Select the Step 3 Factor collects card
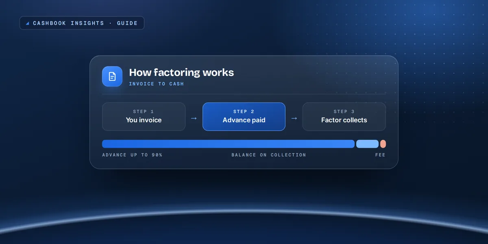488x244 pixels. click(x=344, y=117)
